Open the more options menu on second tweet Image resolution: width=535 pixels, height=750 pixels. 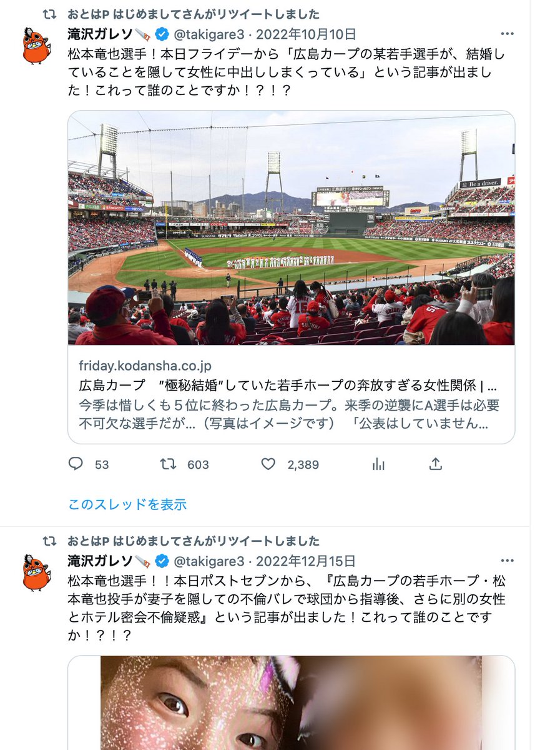(507, 561)
